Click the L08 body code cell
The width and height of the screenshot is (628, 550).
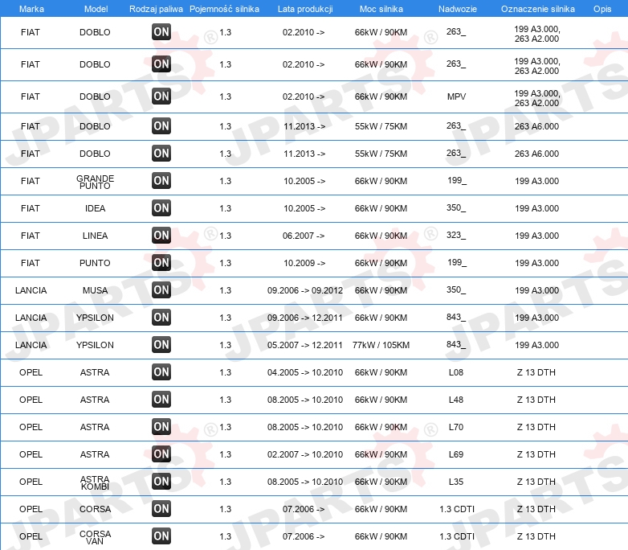456,371
